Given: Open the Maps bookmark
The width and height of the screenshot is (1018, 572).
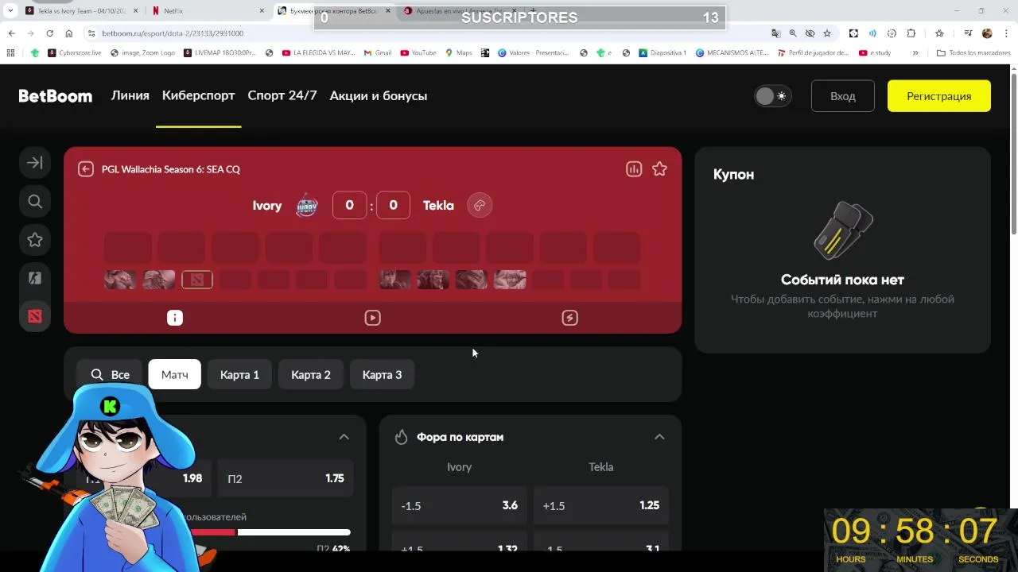Looking at the screenshot, I should [459, 52].
